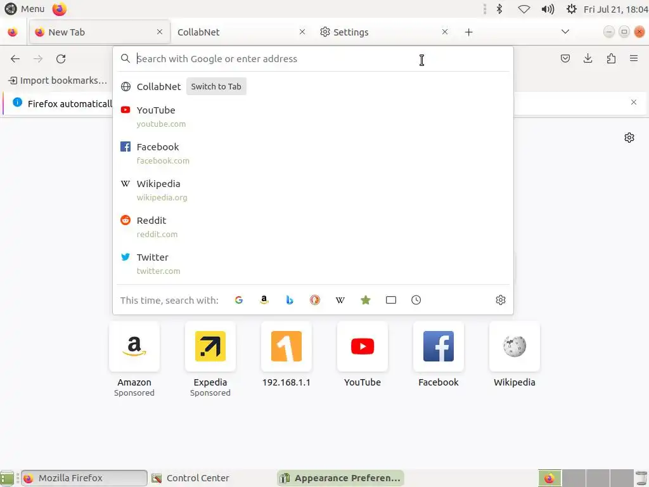Viewport: 649px width, 487px height.
Task: Launch Firefox from top panel icon
Action: click(59, 9)
